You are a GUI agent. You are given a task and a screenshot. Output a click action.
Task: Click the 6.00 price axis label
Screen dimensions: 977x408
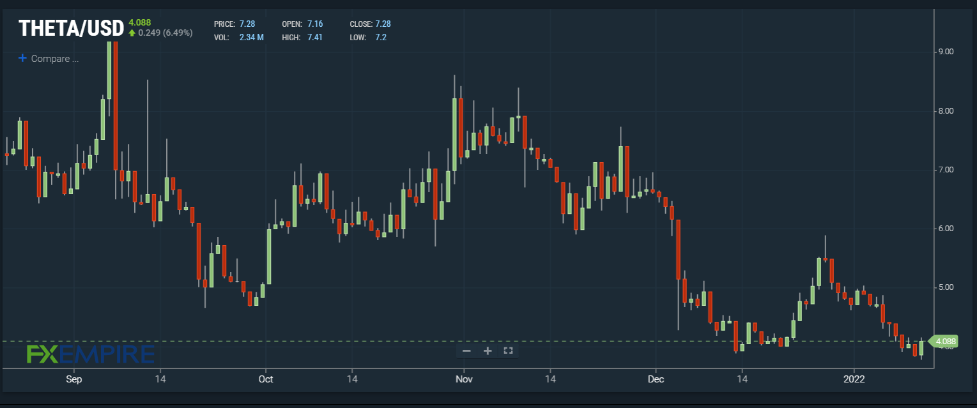(x=945, y=229)
